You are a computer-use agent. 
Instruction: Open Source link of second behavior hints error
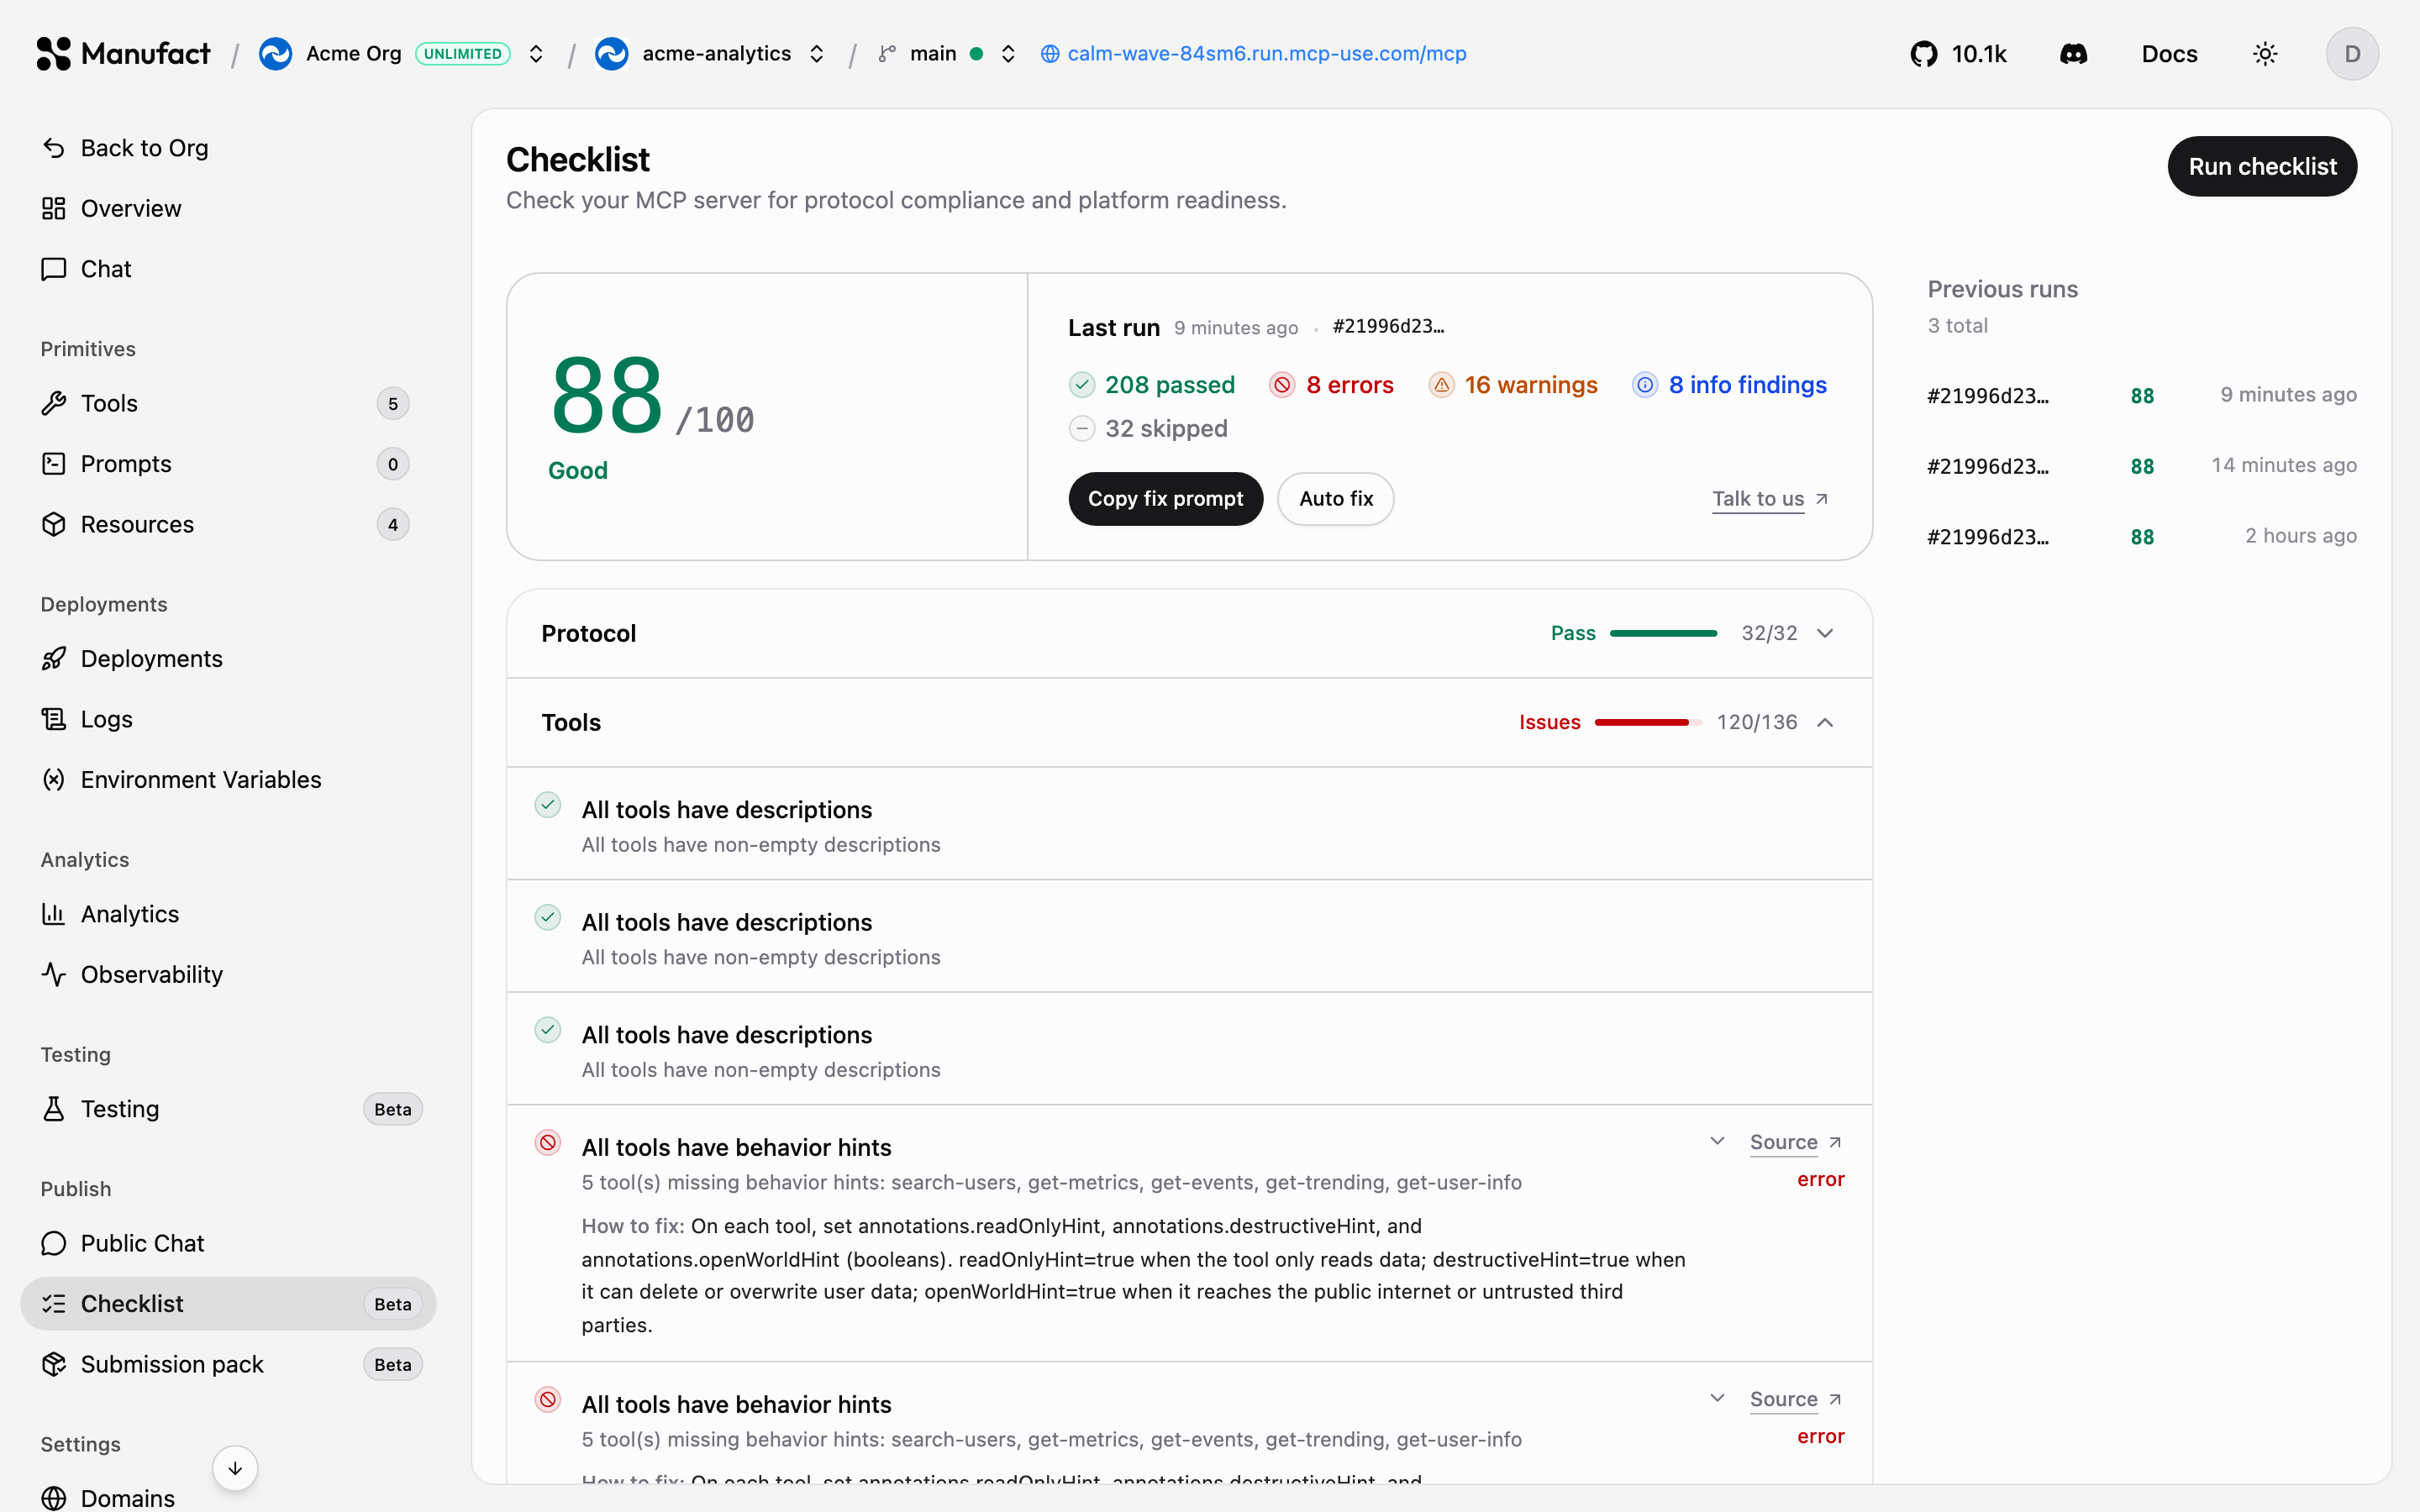pos(1795,1399)
